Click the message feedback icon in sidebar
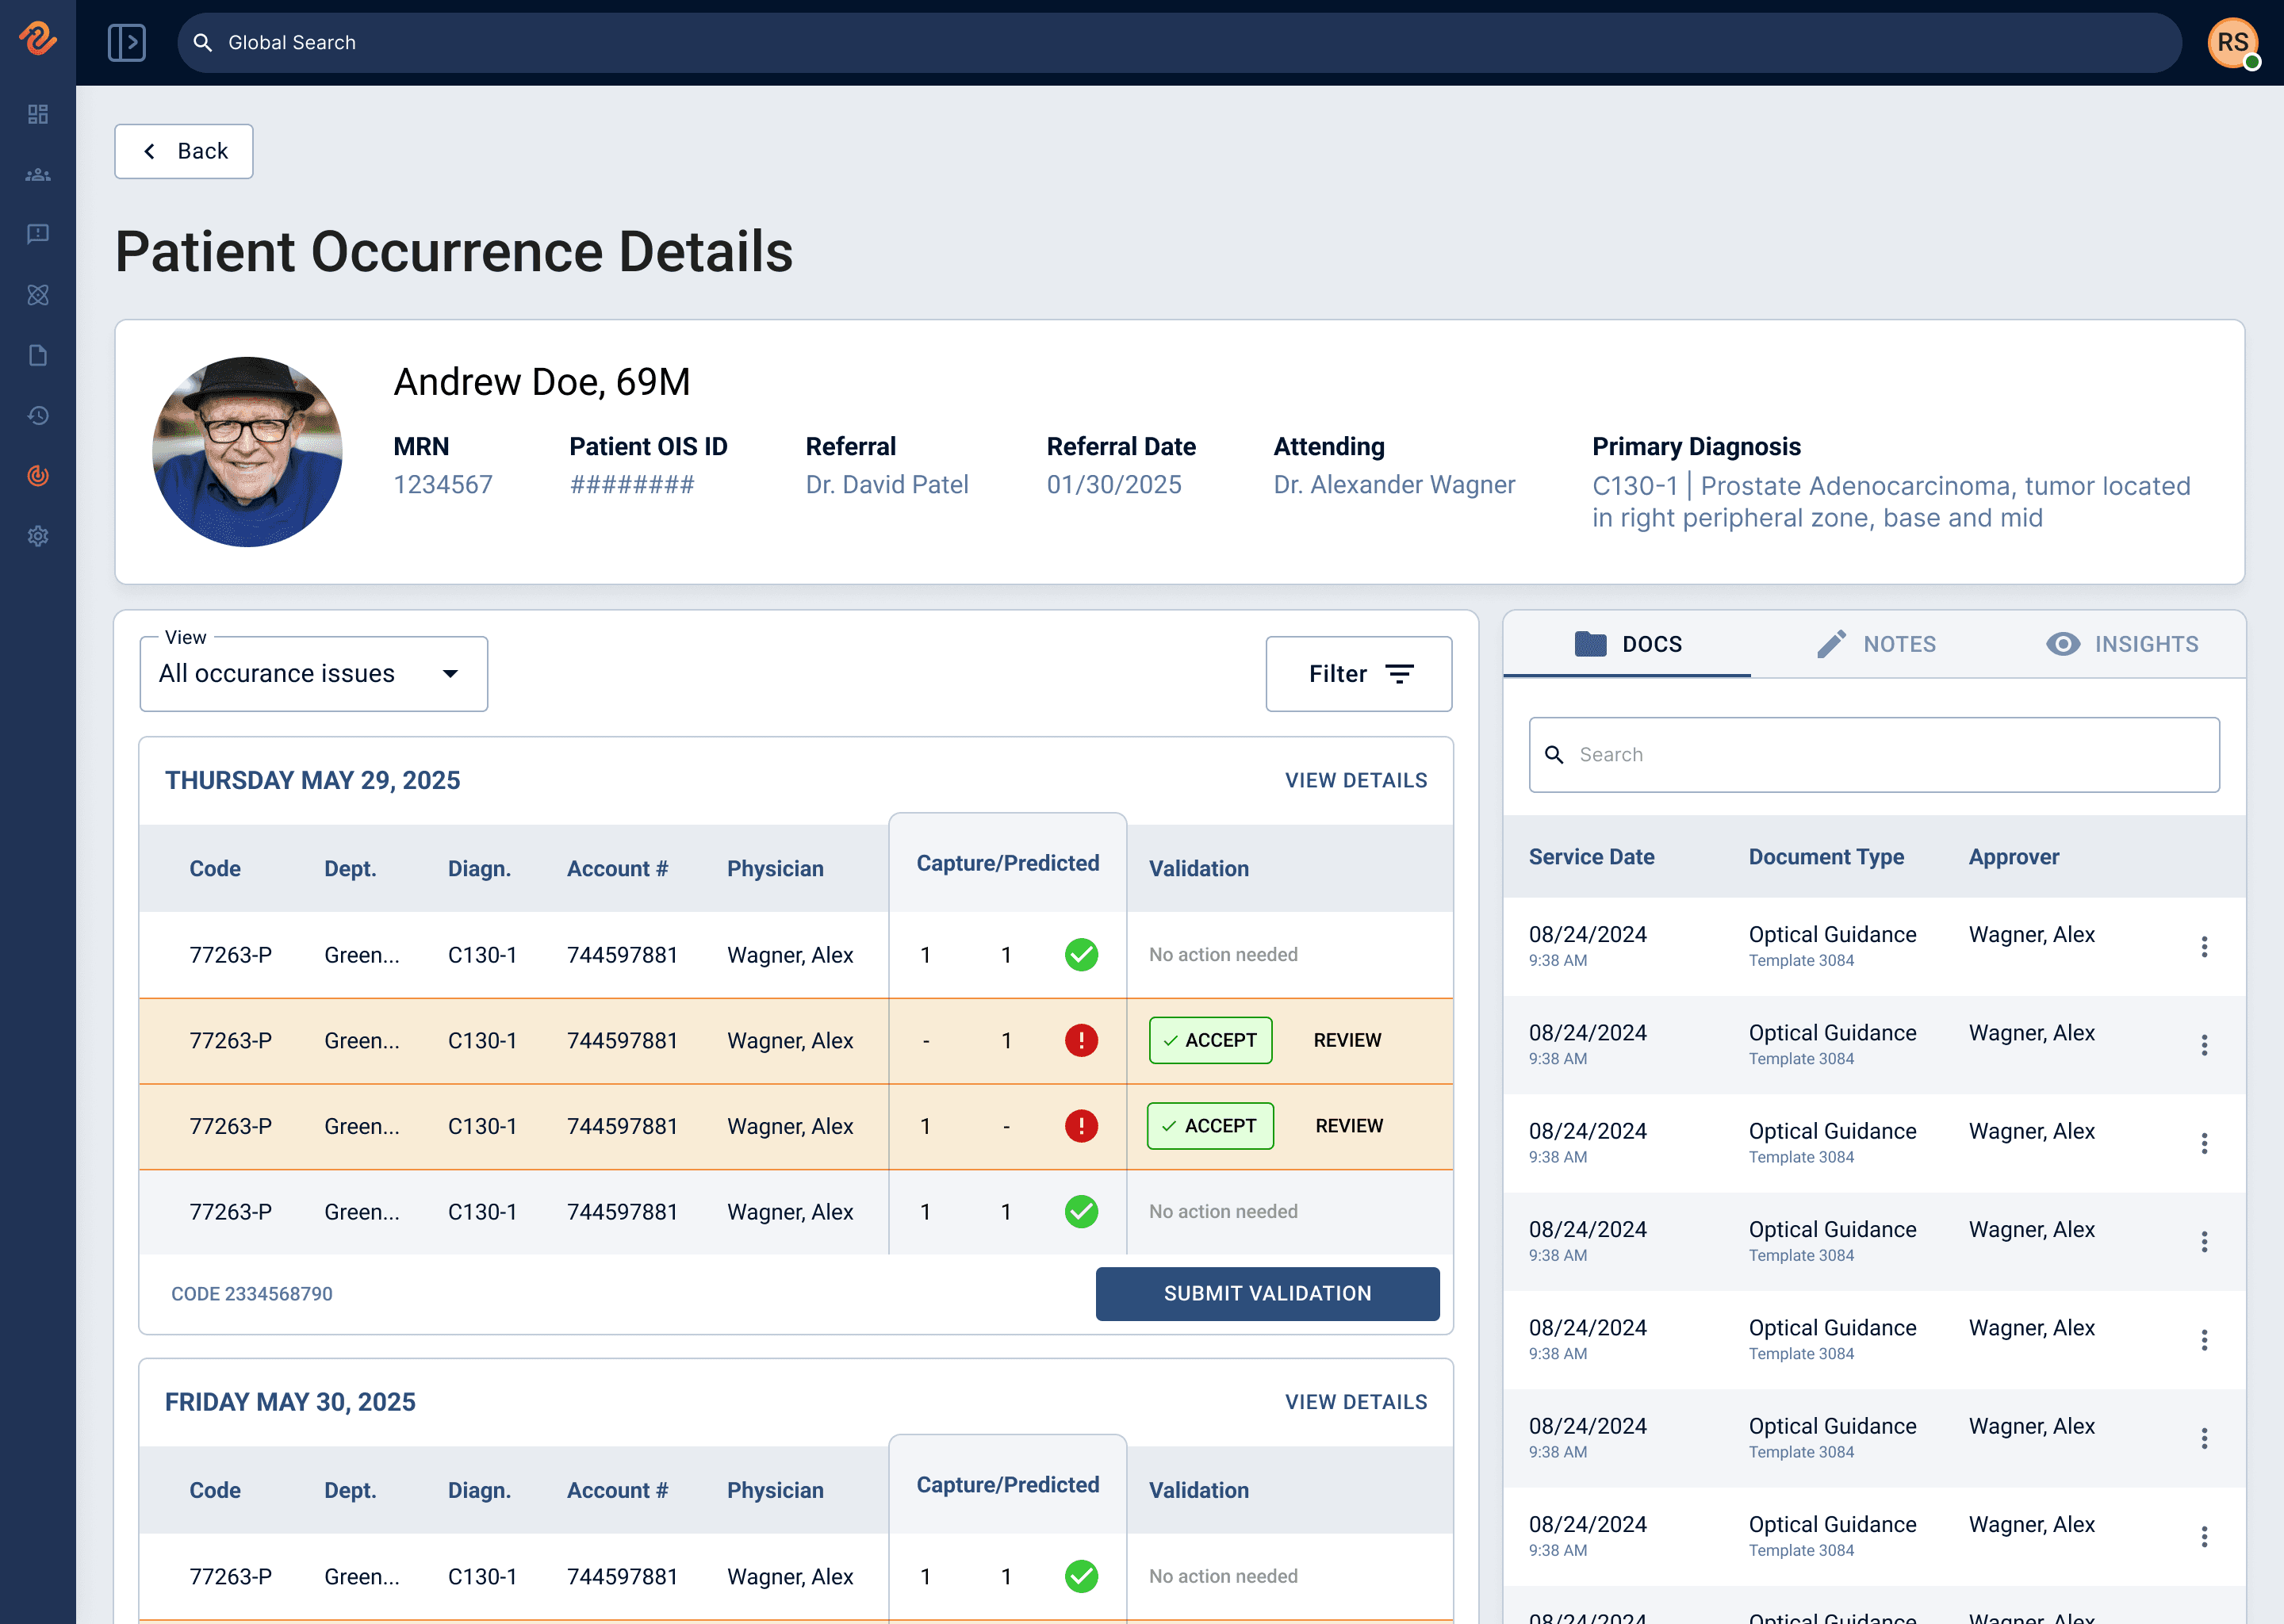Image resolution: width=2284 pixels, height=1624 pixels. 38,234
